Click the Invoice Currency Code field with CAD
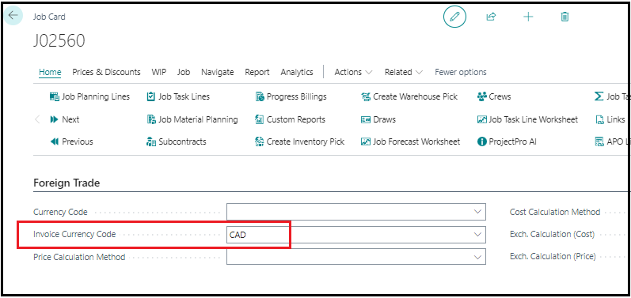The width and height of the screenshot is (631, 298). [356, 235]
